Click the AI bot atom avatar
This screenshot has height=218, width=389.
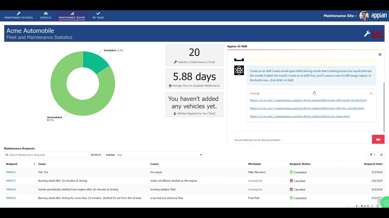[x=239, y=70]
